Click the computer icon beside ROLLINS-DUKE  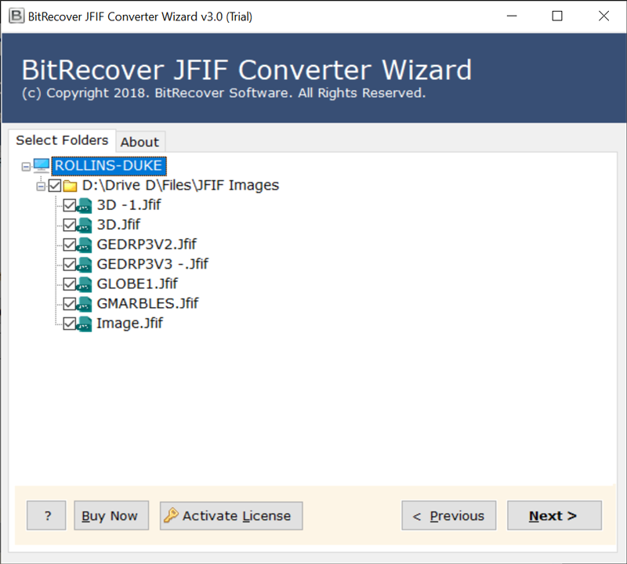[42, 165]
